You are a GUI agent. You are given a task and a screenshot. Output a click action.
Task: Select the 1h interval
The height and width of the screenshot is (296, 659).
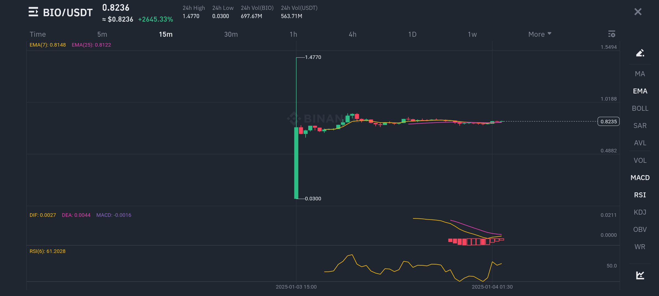pos(293,34)
